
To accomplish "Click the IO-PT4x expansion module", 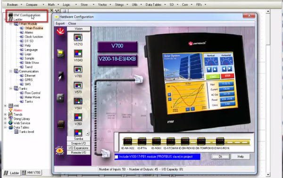I will tap(142, 141).
